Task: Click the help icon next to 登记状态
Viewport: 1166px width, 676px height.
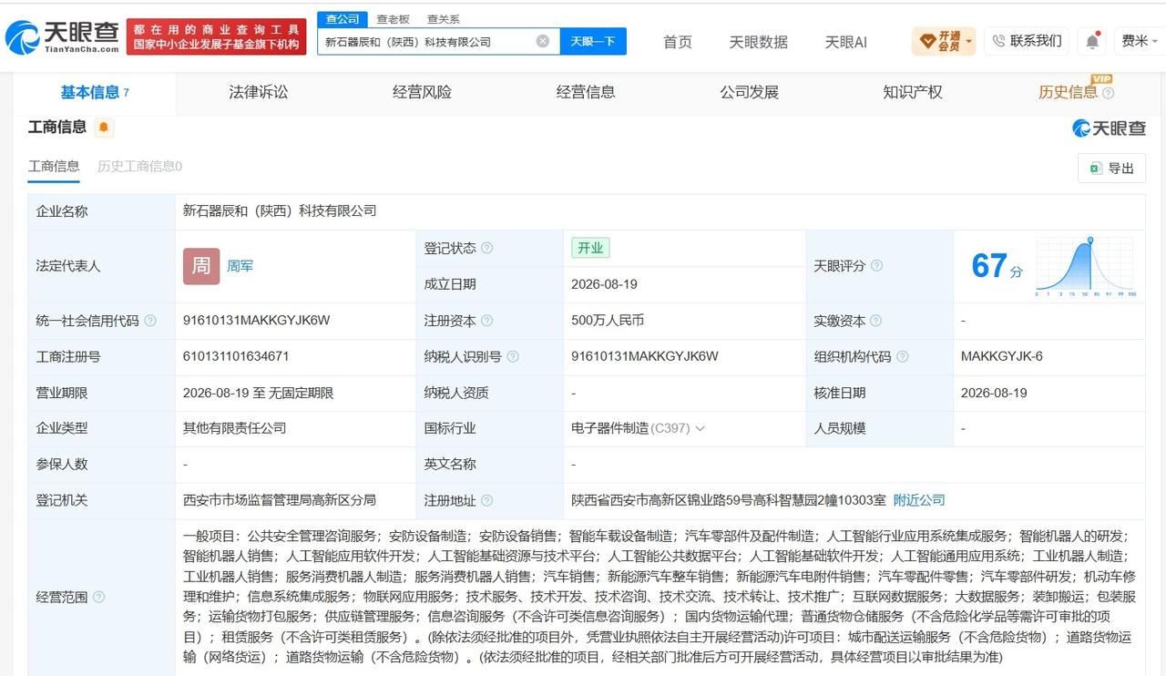Action: pyautogui.click(x=486, y=248)
